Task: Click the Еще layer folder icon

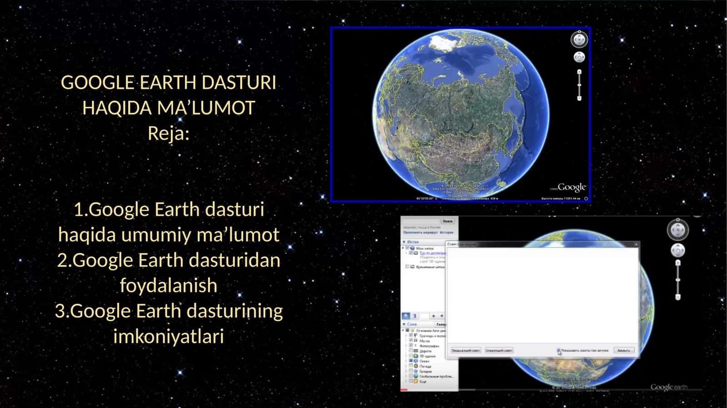Action: (416, 381)
